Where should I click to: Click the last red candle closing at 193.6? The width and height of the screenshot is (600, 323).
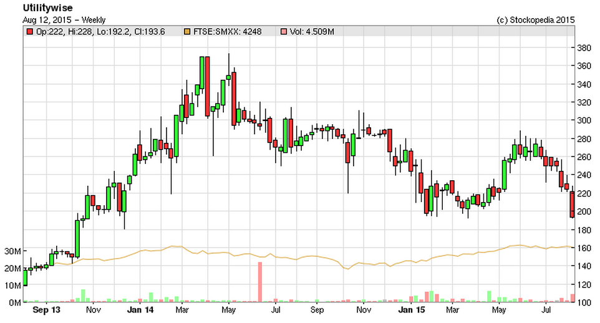pos(573,205)
